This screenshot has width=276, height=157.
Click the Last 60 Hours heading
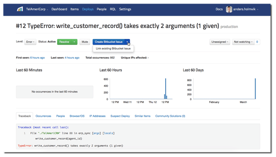pos(110,70)
